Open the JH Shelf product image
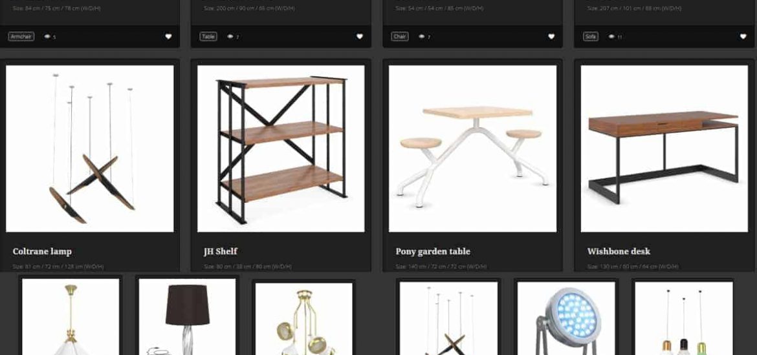The width and height of the screenshot is (757, 355). pyautogui.click(x=281, y=149)
